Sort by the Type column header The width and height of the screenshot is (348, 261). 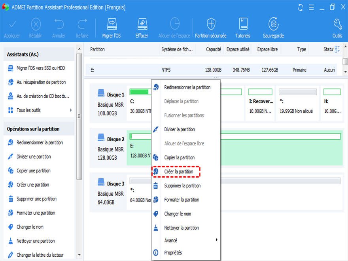[x=302, y=49]
